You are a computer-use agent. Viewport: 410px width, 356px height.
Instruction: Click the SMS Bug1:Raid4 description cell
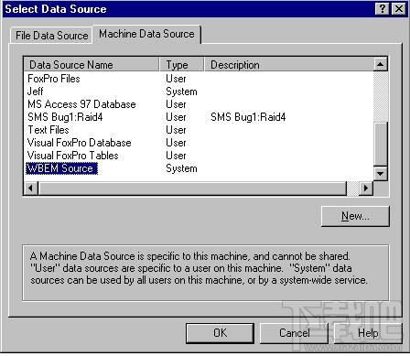[x=248, y=117]
